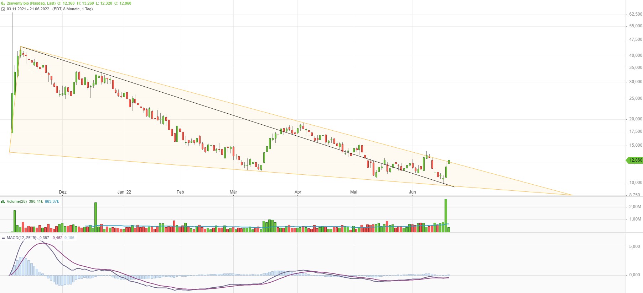Select the MACD(12, 26, 9) indicator label
The image size is (643, 293).
(21, 238)
